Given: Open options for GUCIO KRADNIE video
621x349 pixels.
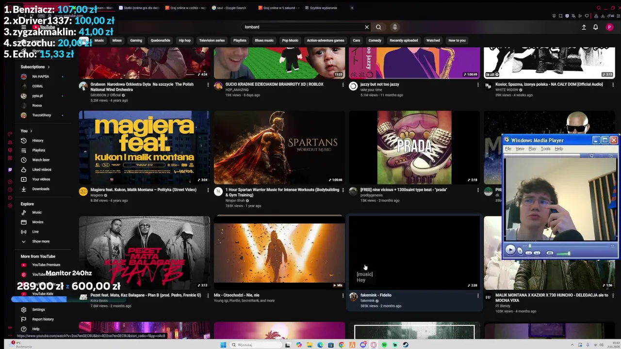Looking at the screenshot, I should coord(343,85).
